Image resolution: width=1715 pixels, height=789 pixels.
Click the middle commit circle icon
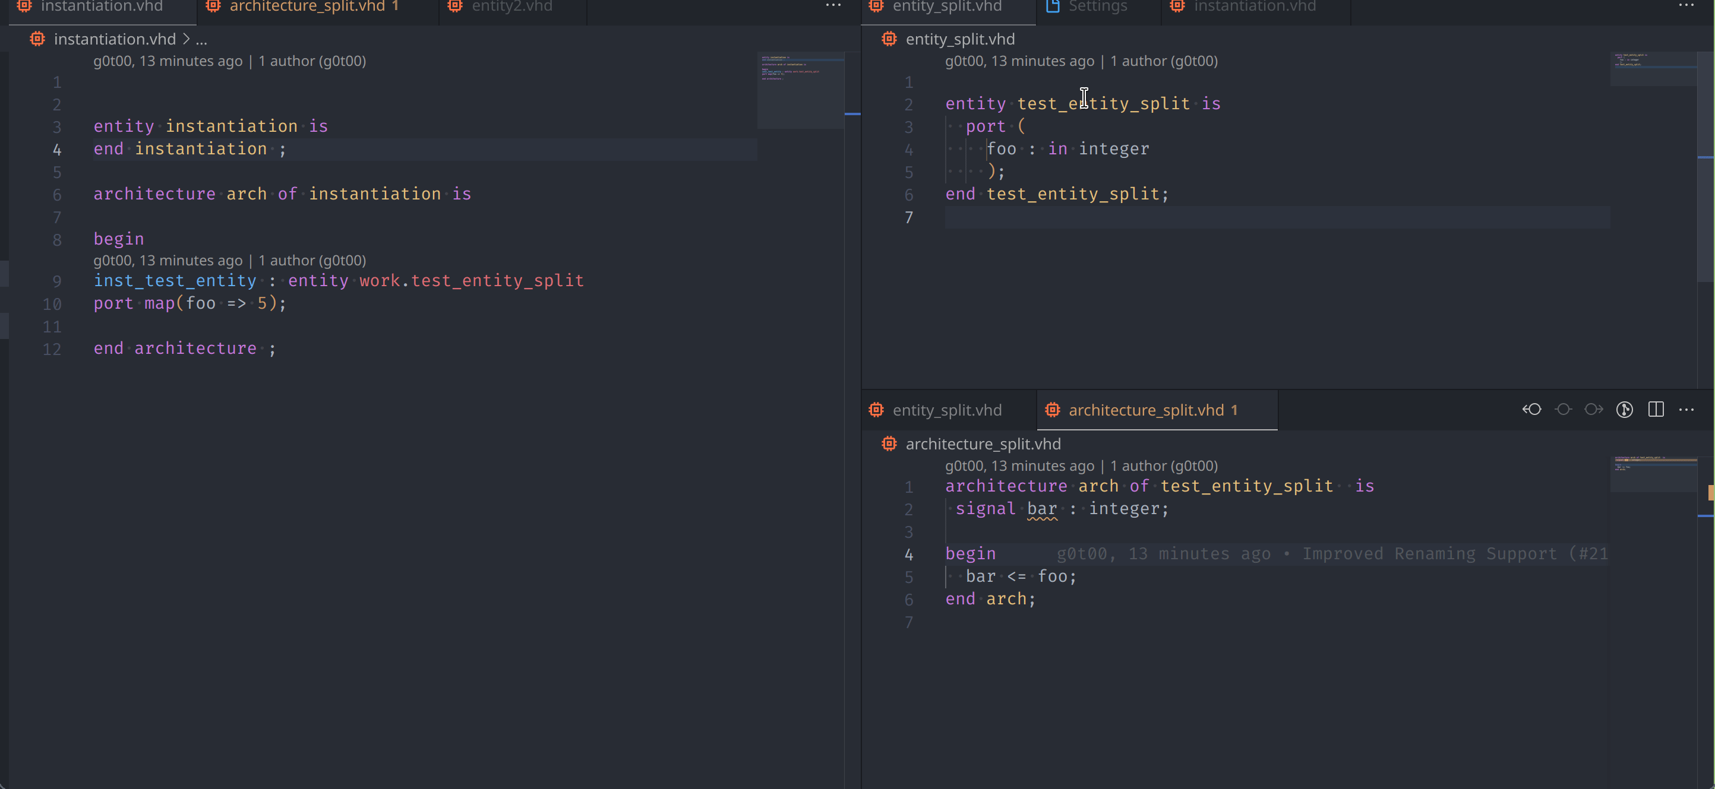point(1562,410)
